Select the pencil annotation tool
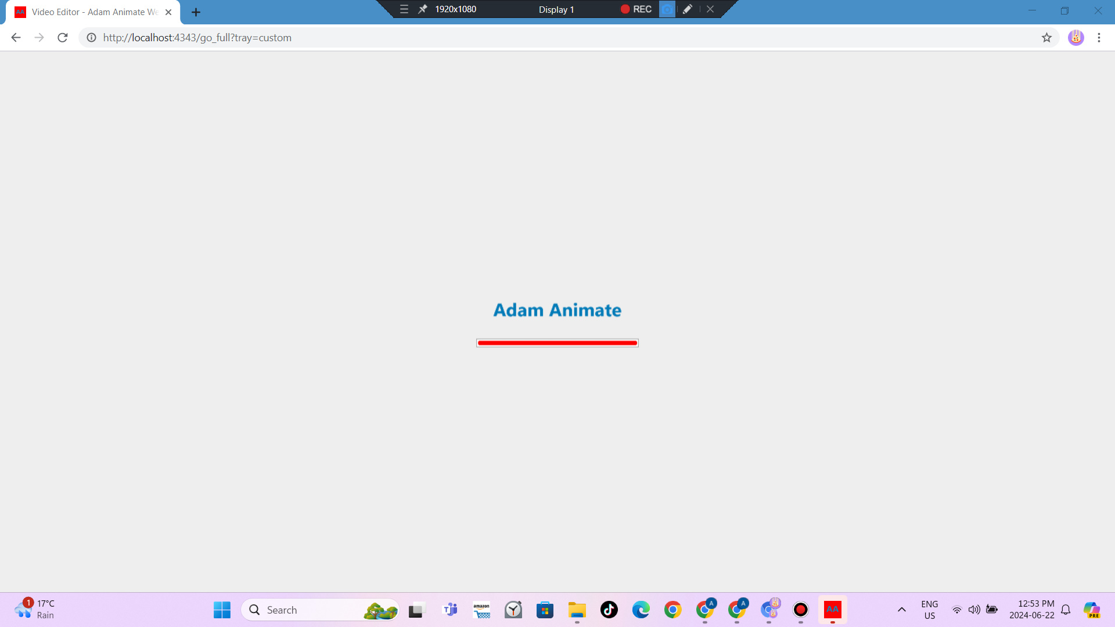1115x627 pixels. [688, 9]
